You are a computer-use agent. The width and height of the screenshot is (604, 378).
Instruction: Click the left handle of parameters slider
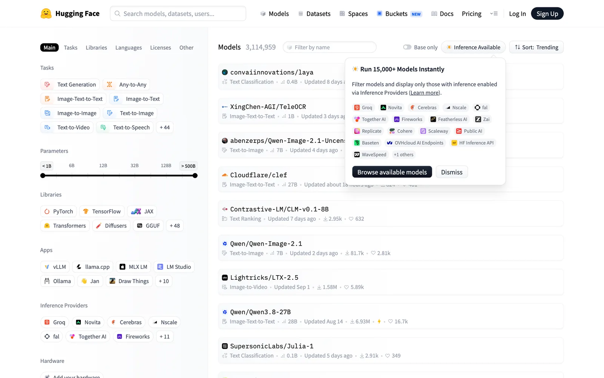coord(43,176)
